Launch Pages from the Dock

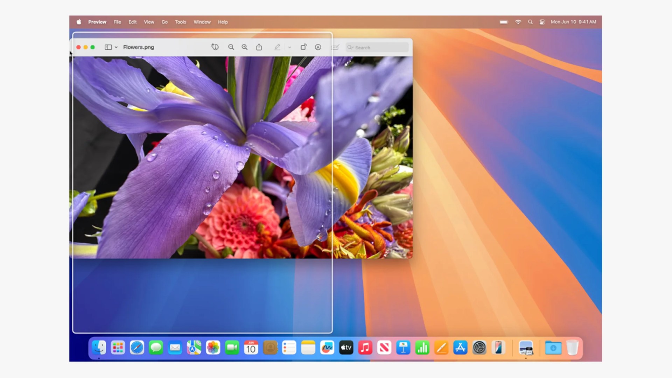click(441, 348)
